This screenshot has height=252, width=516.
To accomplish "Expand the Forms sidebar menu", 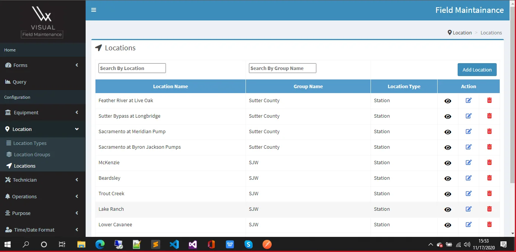I will click(x=42, y=65).
